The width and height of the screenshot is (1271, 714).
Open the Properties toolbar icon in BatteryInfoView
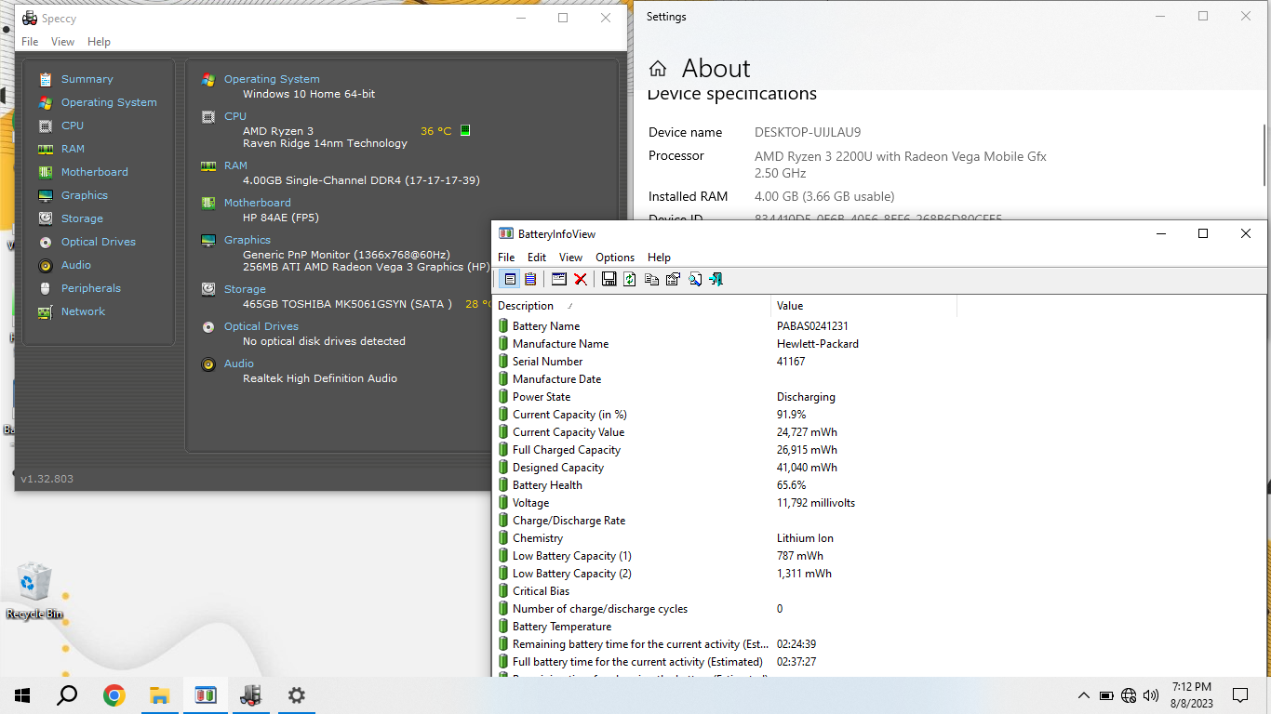[673, 279]
